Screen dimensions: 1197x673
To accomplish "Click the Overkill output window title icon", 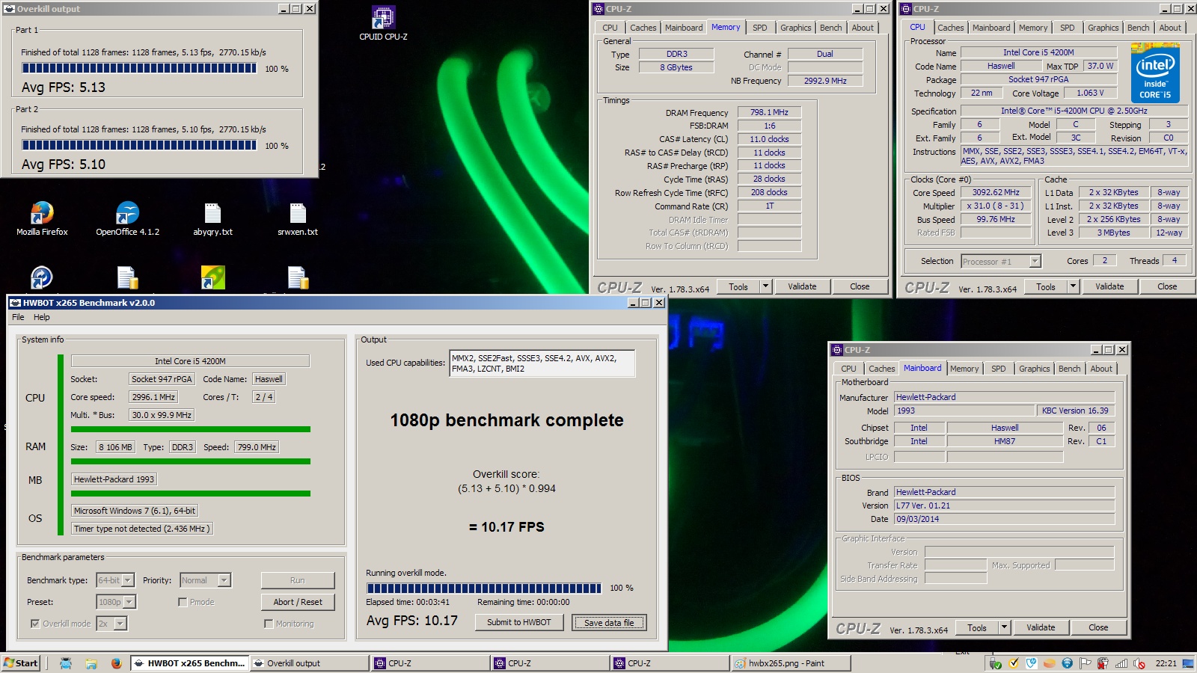I will click(9, 9).
